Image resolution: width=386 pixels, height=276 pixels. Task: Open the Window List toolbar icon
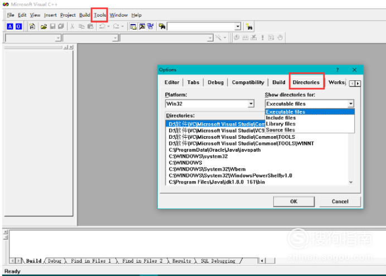coord(151,26)
